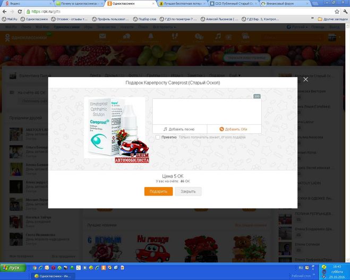
Task: Open messages via the envelope icon
Action: pos(103,37)
